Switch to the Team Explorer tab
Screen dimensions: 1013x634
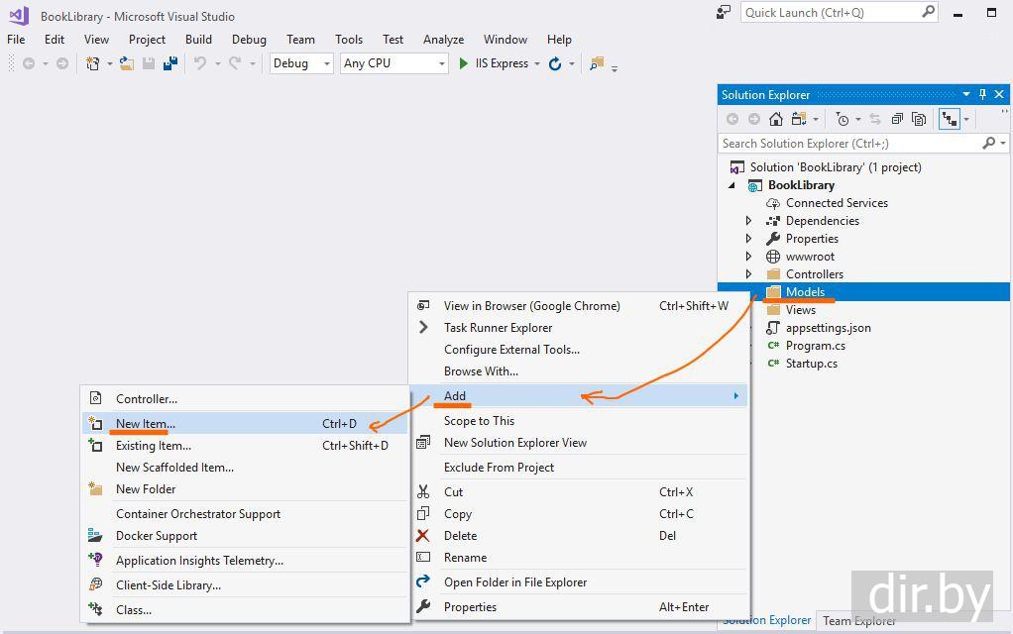coord(859,621)
